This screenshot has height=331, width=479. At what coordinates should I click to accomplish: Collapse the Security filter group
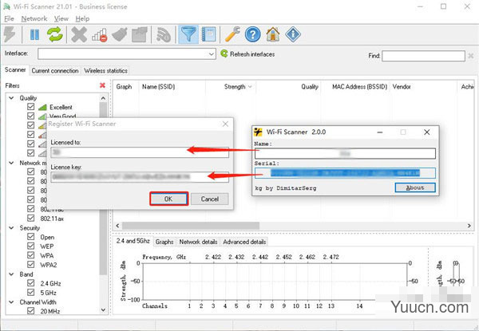(12, 228)
